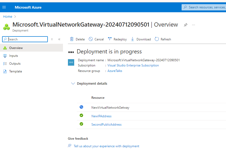Click the Inputs monitor icon
The width and height of the screenshot is (226, 154).
pyautogui.click(x=5, y=56)
